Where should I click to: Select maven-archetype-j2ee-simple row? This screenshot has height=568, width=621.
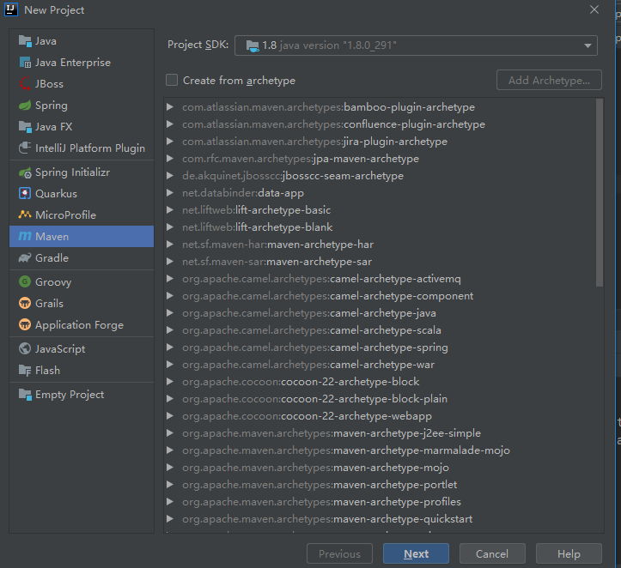coord(381,433)
